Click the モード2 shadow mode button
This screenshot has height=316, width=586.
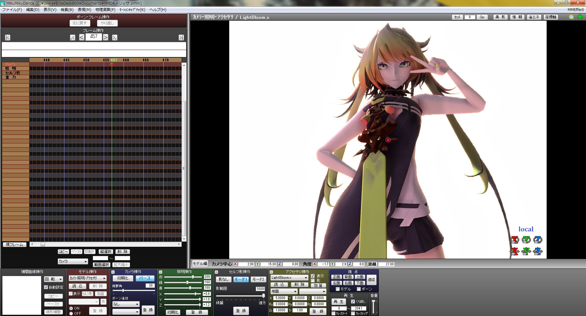[x=258, y=279]
